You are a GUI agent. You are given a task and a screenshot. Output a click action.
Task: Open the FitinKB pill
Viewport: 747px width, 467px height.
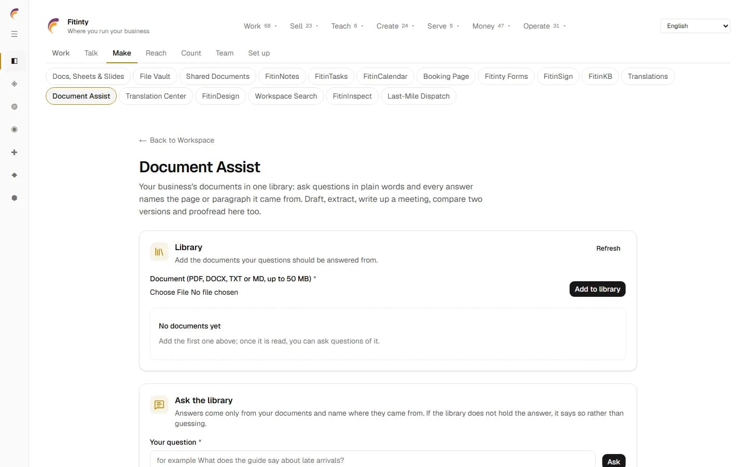coord(600,76)
